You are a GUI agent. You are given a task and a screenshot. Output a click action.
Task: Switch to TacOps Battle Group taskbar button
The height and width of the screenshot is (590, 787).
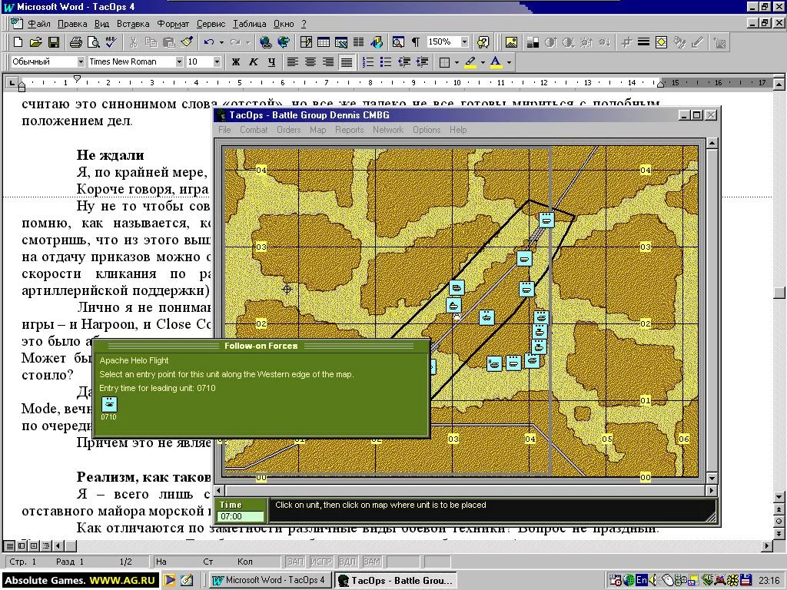coord(396,581)
